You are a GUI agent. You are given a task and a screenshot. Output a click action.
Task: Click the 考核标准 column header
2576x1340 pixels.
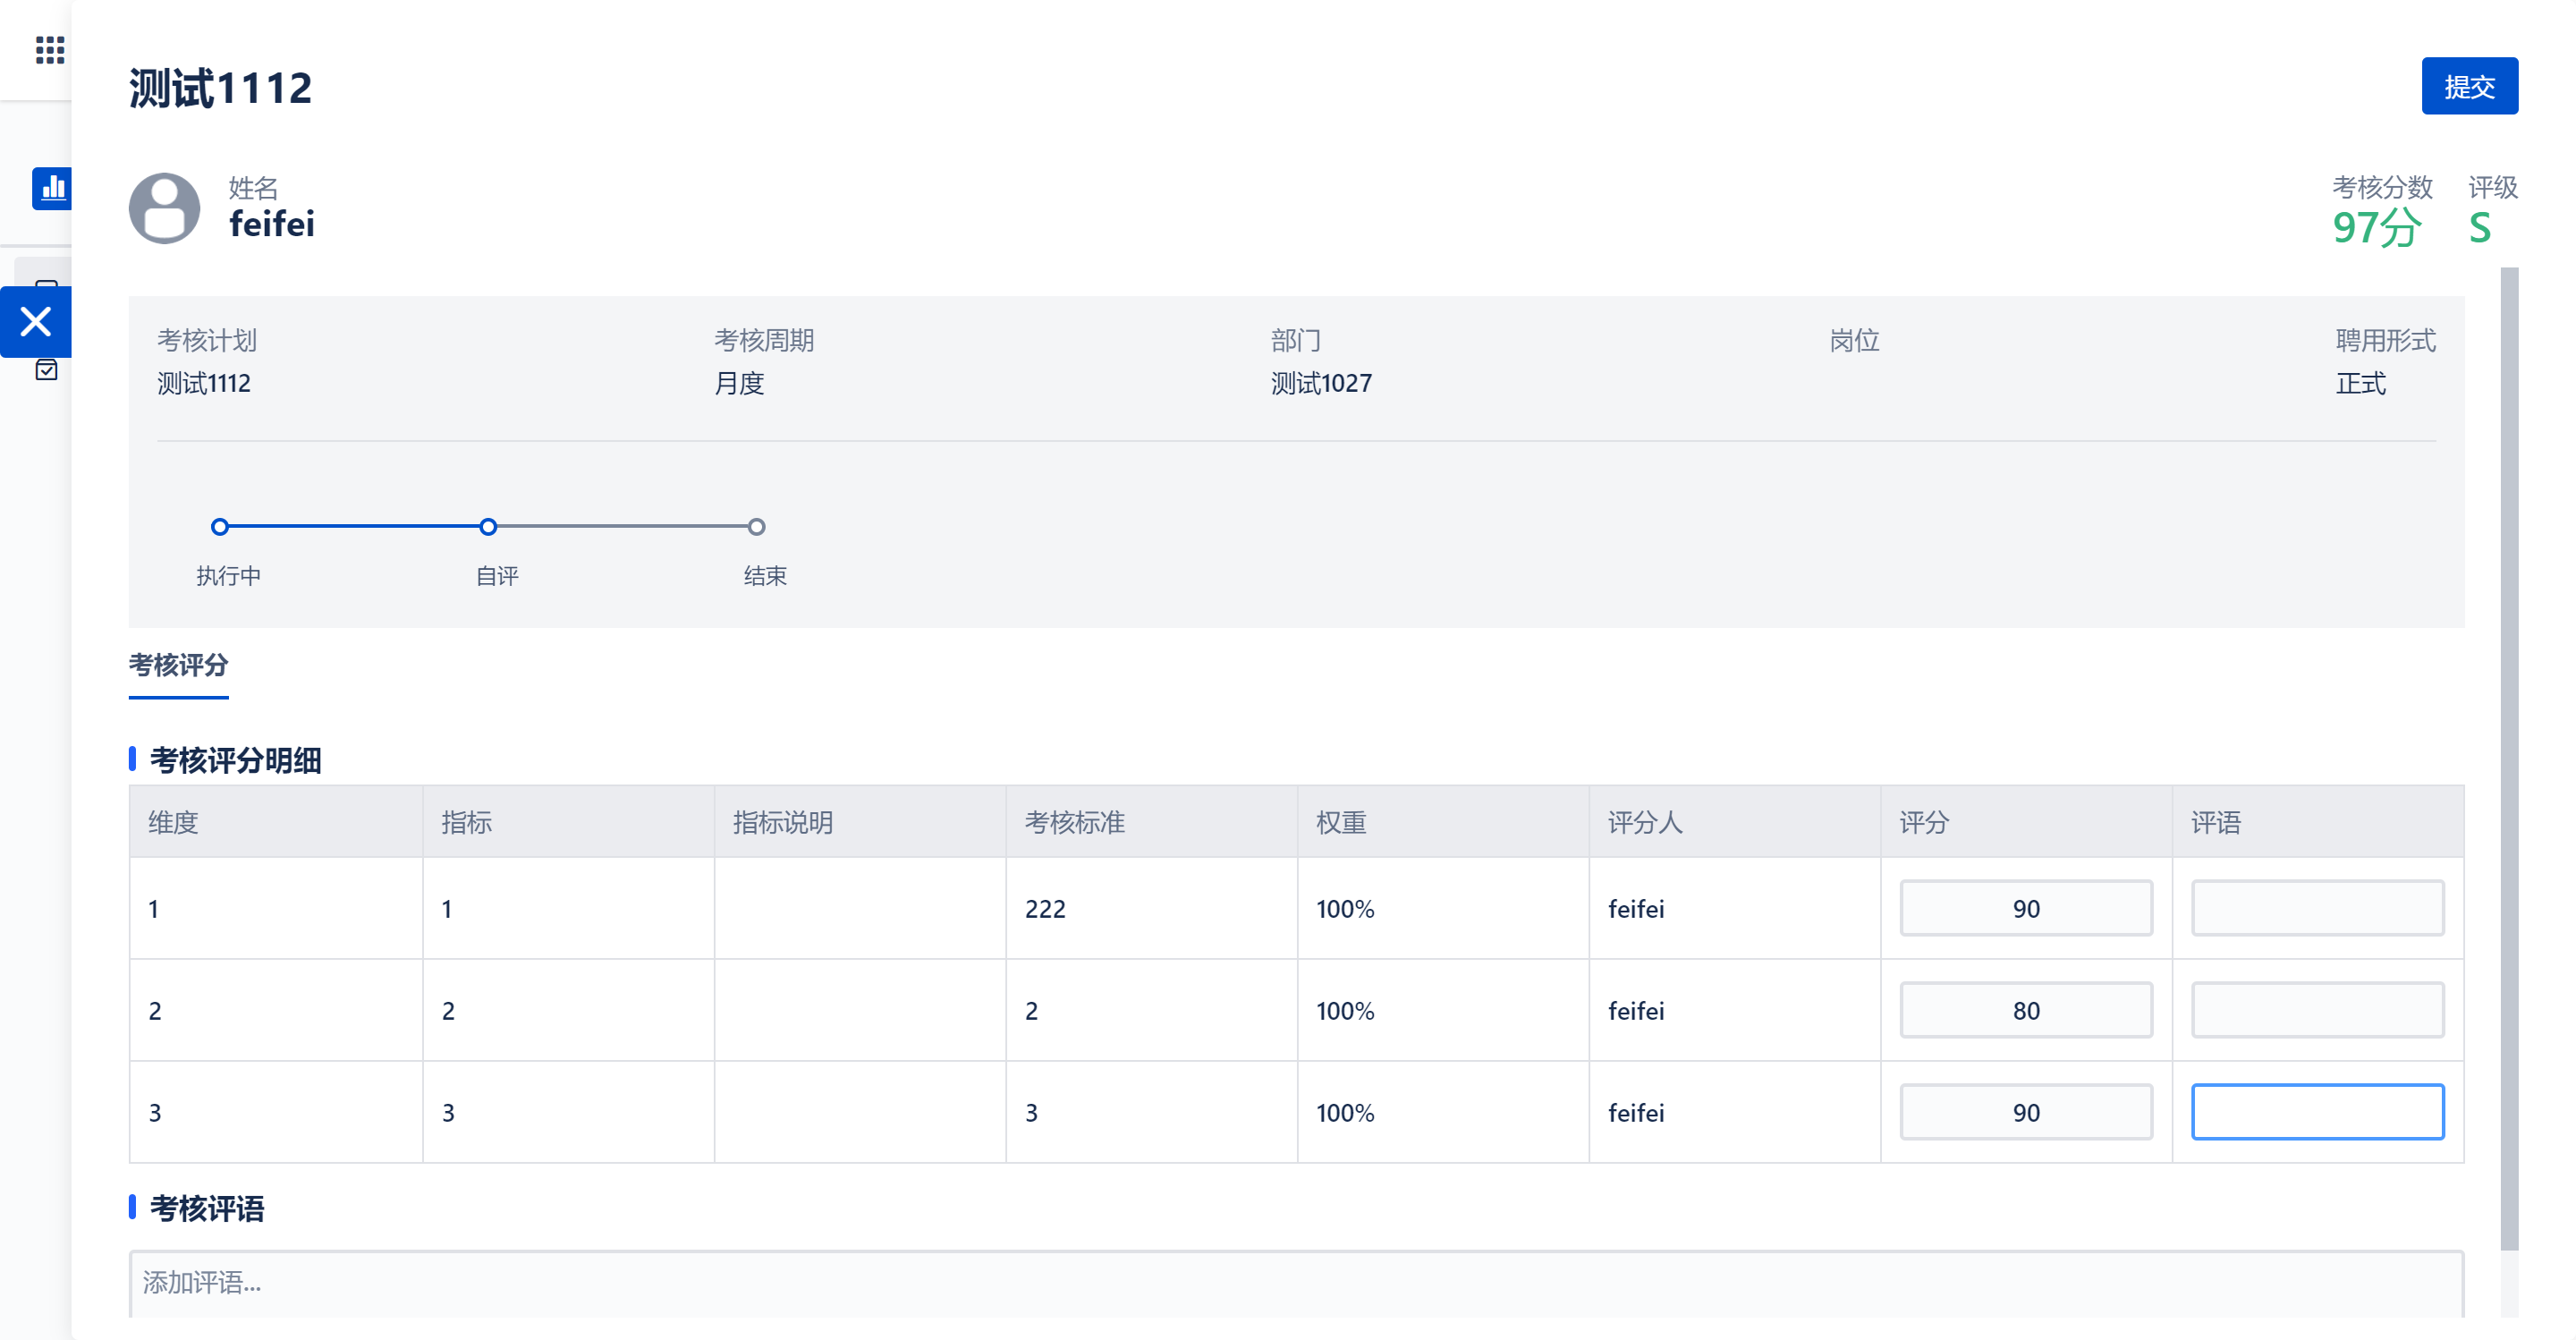[x=1152, y=822]
